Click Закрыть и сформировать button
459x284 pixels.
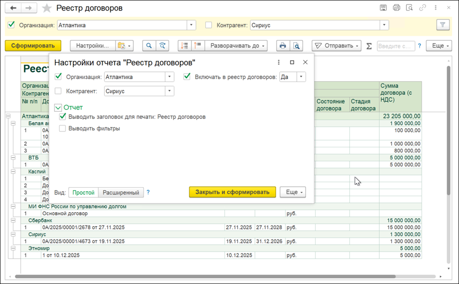tap(232, 192)
